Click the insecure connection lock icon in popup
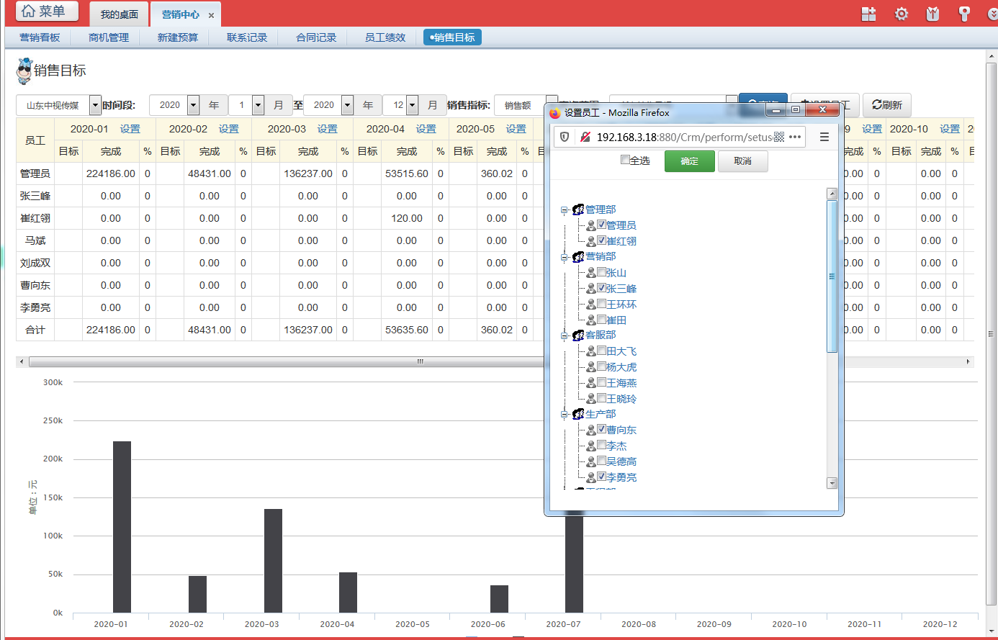 click(x=585, y=137)
